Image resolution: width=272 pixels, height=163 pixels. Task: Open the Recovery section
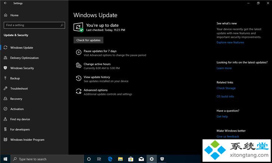[16, 99]
